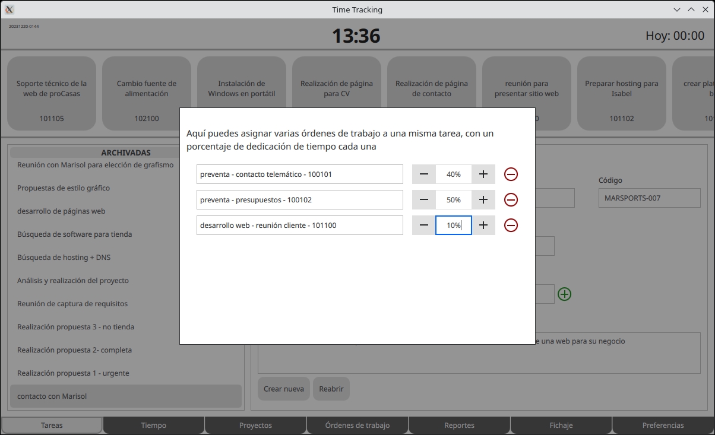Open the Reportes tab
Viewport: 715px width, 435px height.
coord(459,425)
